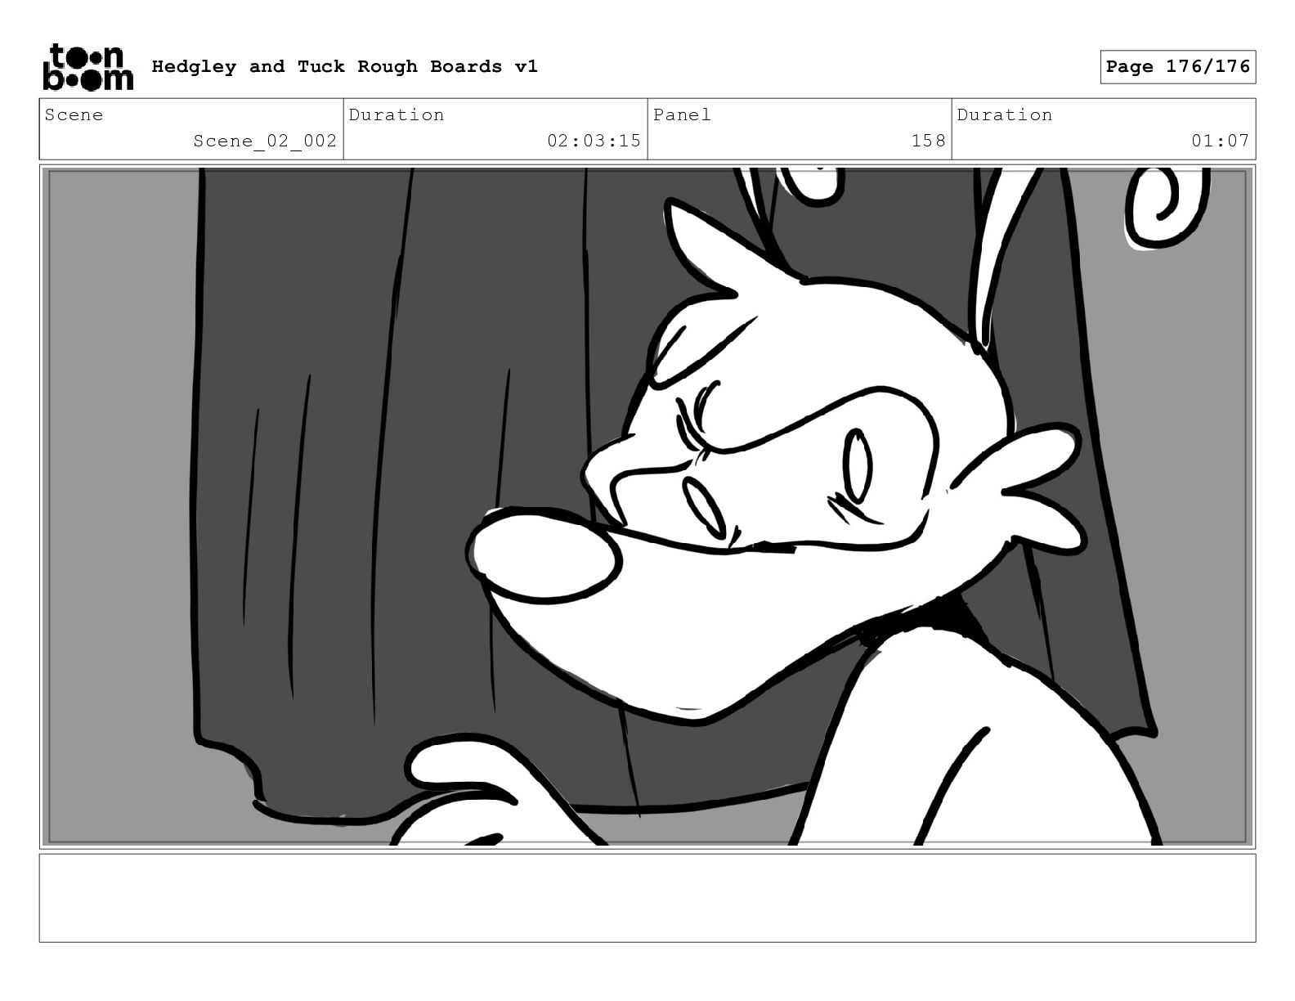The width and height of the screenshot is (1295, 1001).
Task: Click the Page 176/176 indicator box
Action: click(x=1177, y=67)
